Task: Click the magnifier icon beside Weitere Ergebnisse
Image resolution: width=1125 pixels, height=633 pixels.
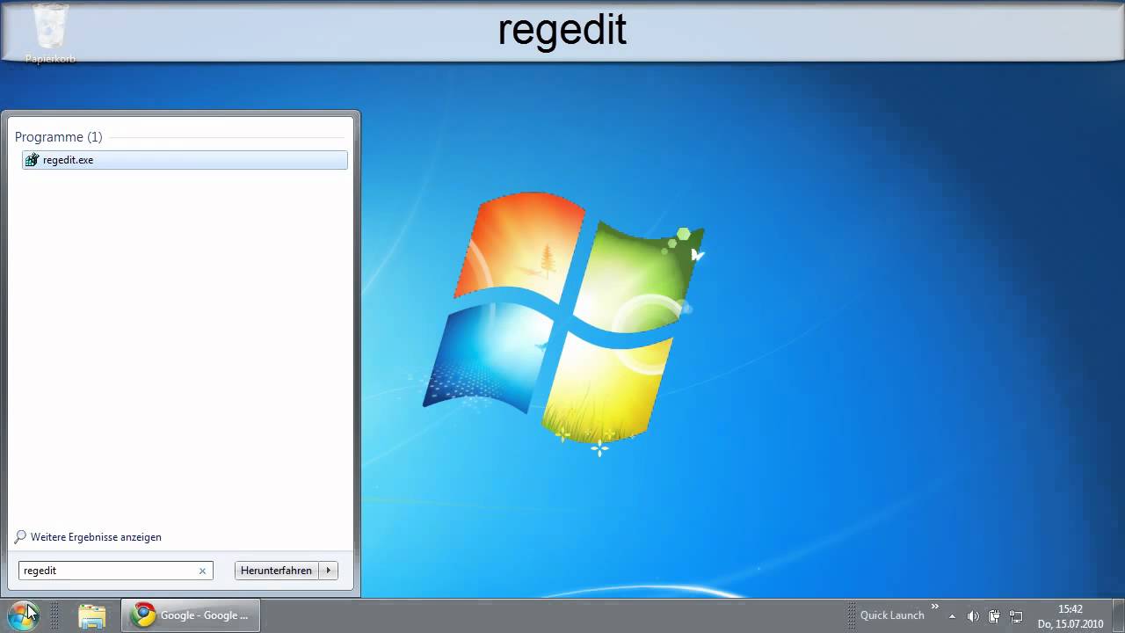Action: 20,537
